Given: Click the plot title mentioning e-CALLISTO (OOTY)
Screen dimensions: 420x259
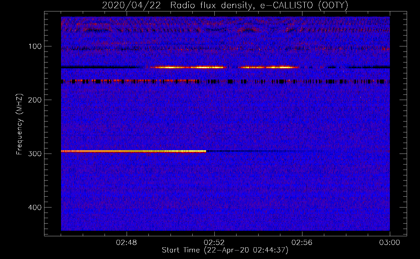Looking at the screenshot, I should 225,5.
